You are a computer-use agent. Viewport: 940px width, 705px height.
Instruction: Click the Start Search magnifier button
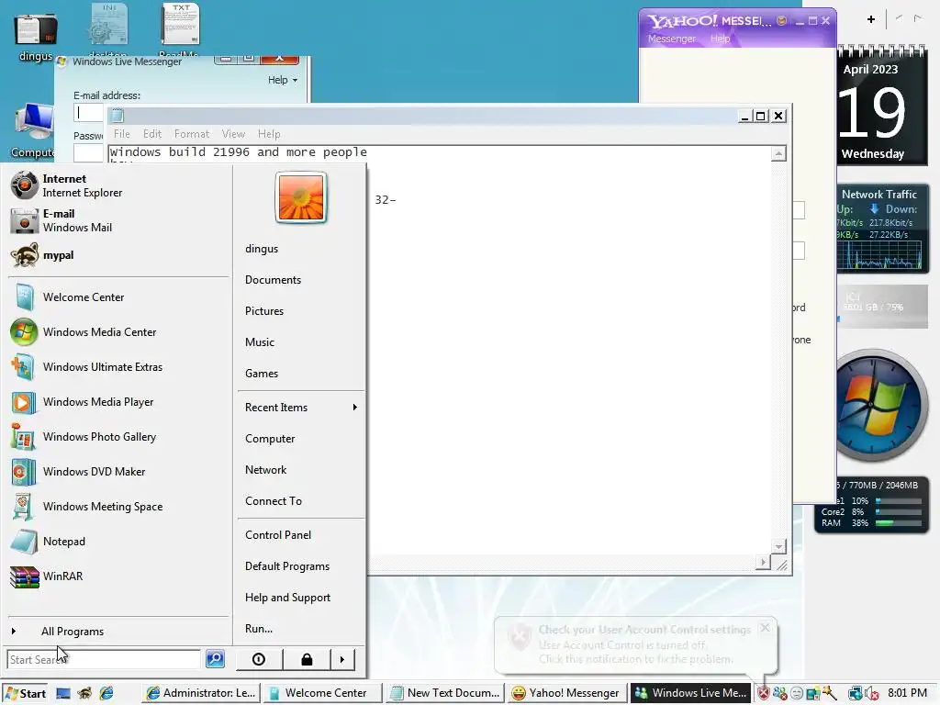[215, 659]
